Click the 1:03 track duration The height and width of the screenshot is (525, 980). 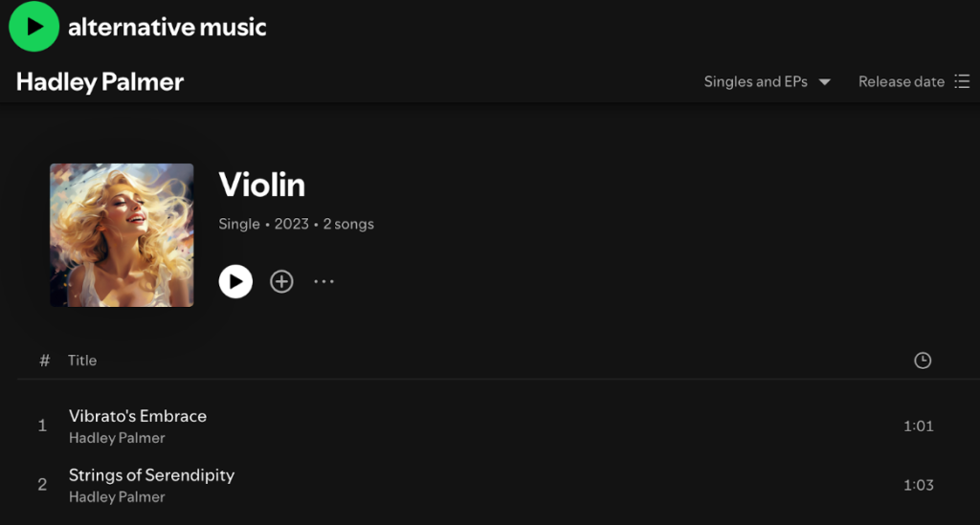(918, 485)
